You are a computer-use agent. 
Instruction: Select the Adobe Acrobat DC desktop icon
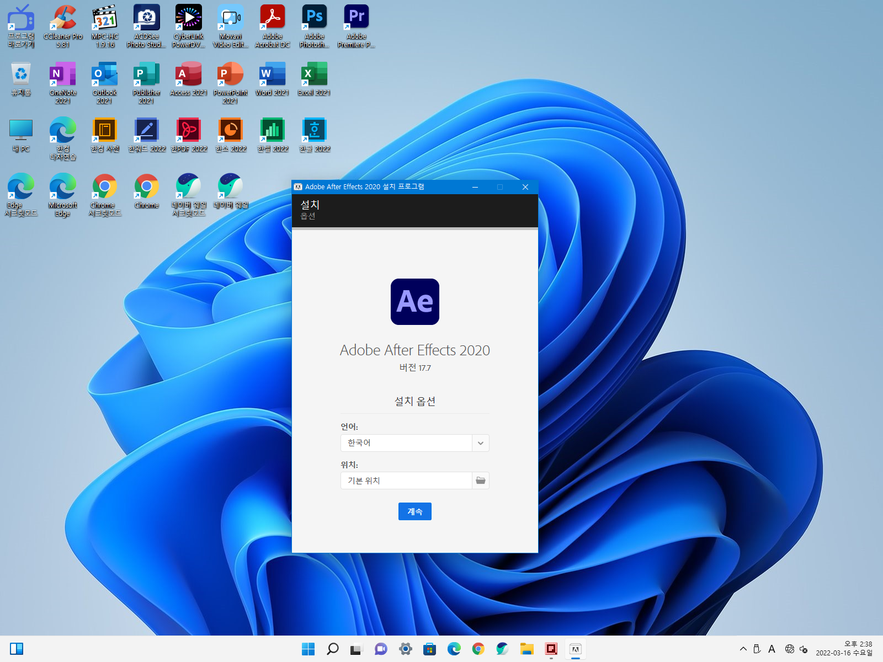click(273, 26)
